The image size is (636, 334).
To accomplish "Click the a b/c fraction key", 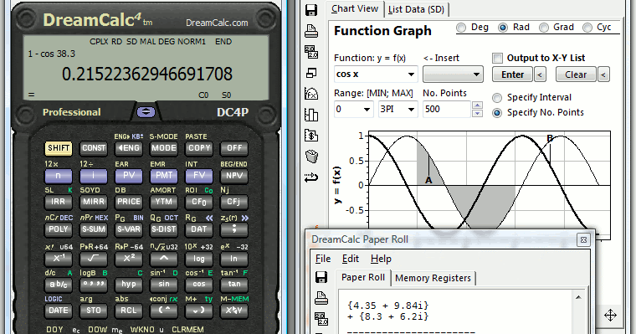I will click(x=59, y=285).
